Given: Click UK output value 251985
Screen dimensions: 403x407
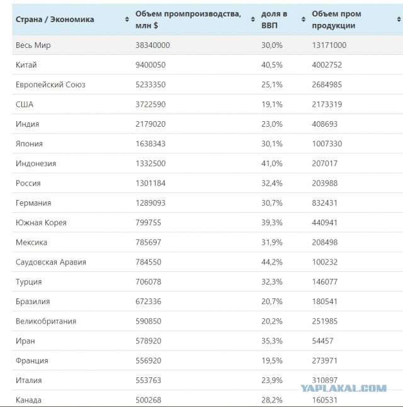Looking at the screenshot, I should click(325, 321).
